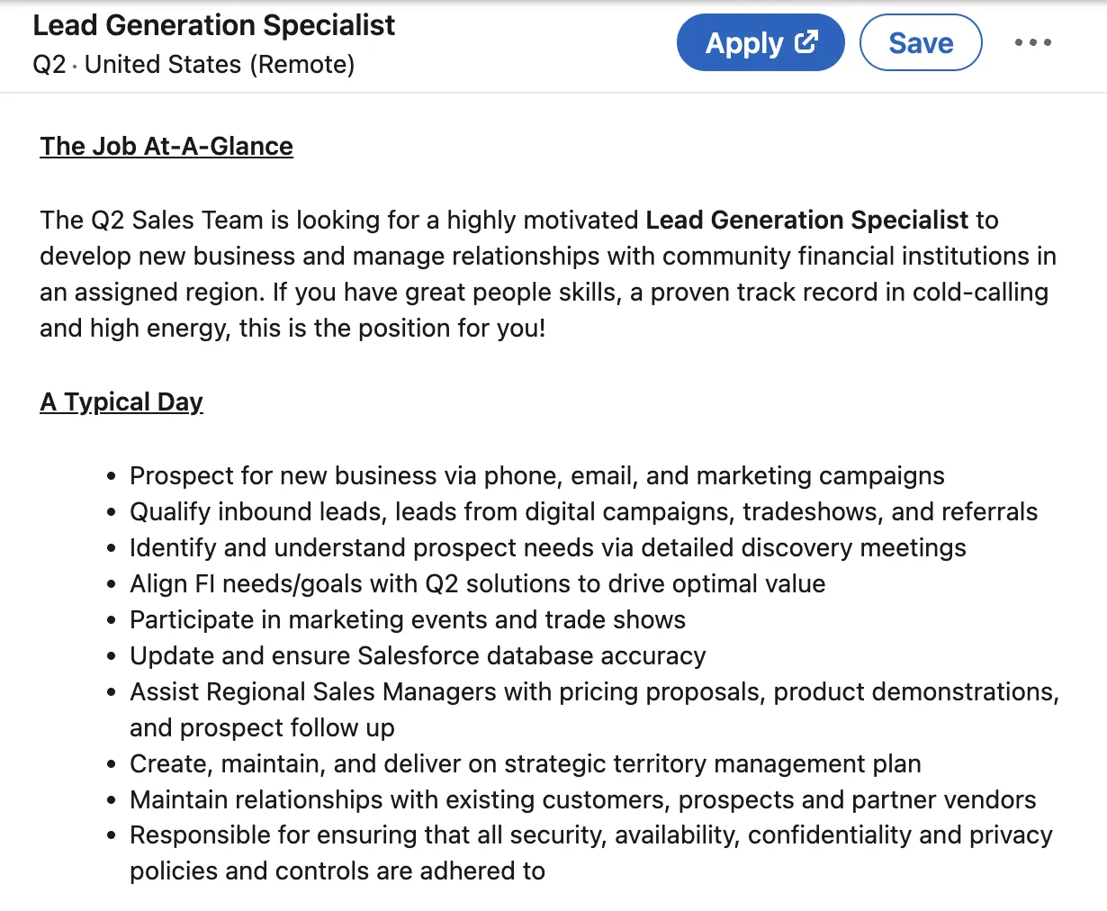1107x911 pixels.
Task: Click the United States (Remote) location text
Action: (x=220, y=65)
